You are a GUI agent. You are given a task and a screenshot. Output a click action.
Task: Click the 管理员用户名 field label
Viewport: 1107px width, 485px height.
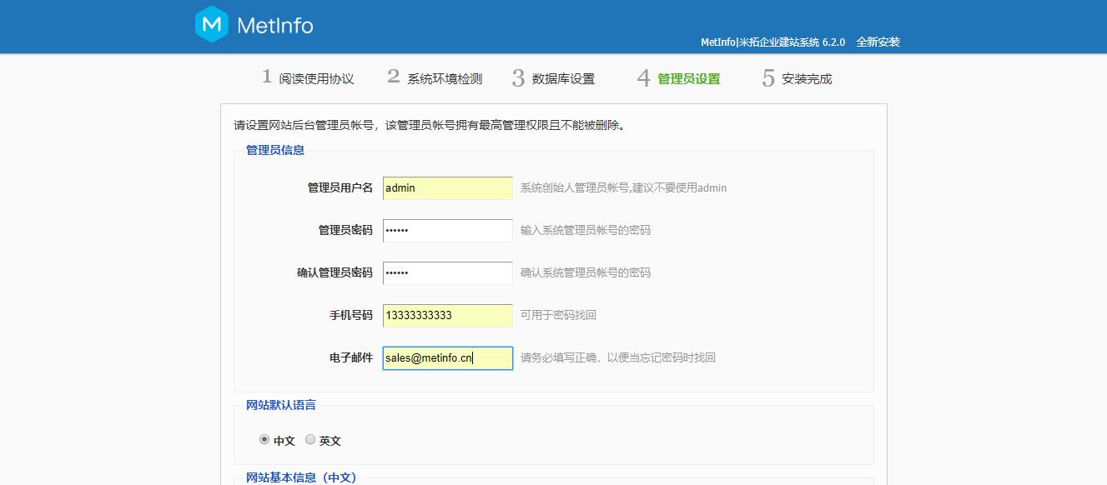point(340,188)
